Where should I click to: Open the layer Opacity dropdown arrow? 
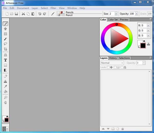pyautogui.click(x=144, y=63)
